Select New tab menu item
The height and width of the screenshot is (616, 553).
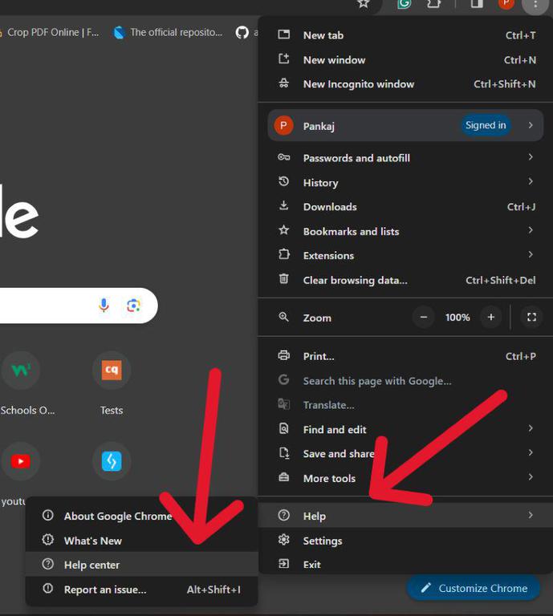click(x=405, y=35)
